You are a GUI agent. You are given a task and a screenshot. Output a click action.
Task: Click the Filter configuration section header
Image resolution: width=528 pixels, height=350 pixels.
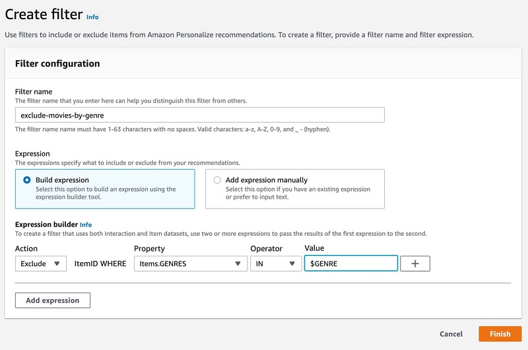click(x=57, y=63)
